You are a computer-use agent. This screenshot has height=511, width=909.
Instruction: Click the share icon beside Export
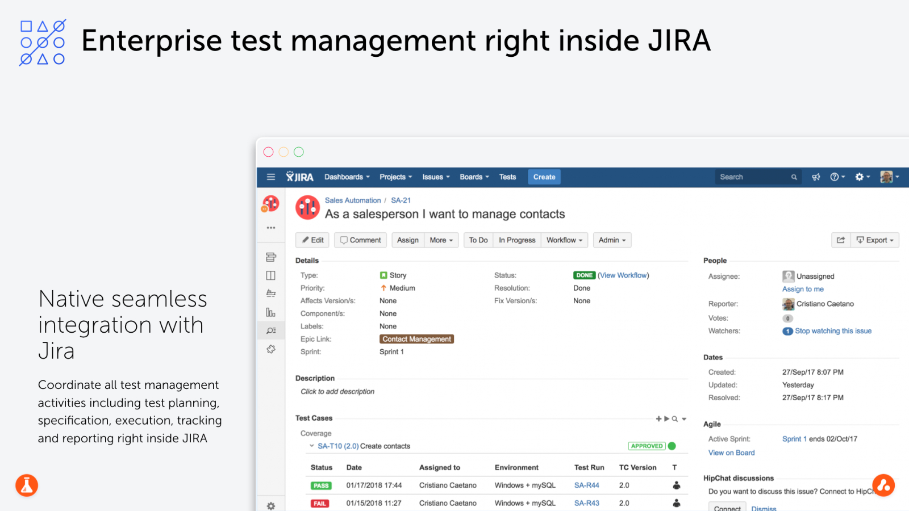pos(841,240)
